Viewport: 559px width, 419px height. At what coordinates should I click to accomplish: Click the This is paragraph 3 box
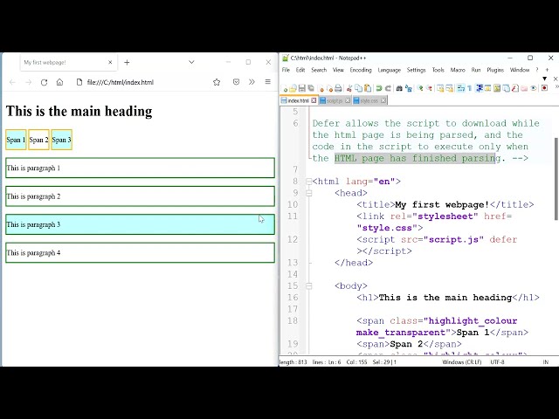coord(140,224)
